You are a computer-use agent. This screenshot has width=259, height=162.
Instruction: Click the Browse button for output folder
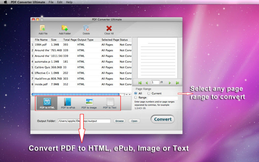click(x=119, y=121)
